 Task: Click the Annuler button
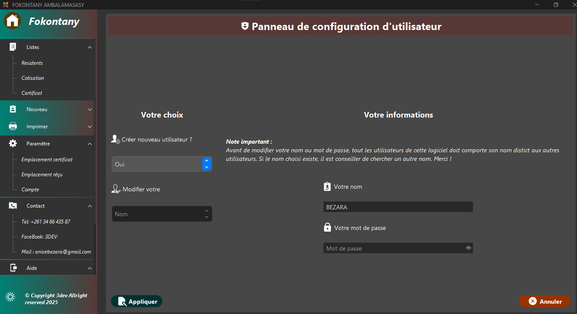(545, 301)
